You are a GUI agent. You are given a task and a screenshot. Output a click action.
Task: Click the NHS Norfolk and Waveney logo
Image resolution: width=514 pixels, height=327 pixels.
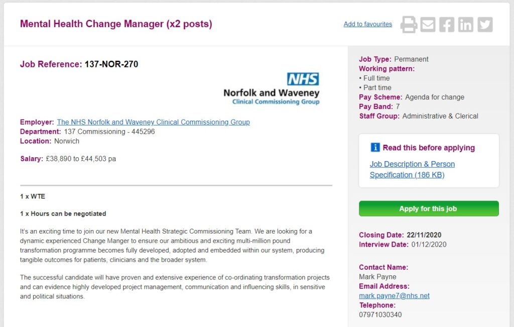272,89
